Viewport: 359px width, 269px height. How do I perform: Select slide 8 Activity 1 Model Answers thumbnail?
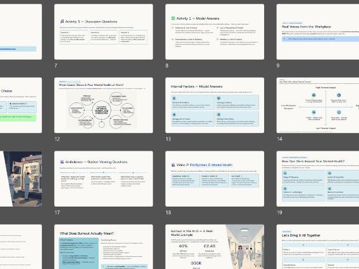[x=215, y=32]
